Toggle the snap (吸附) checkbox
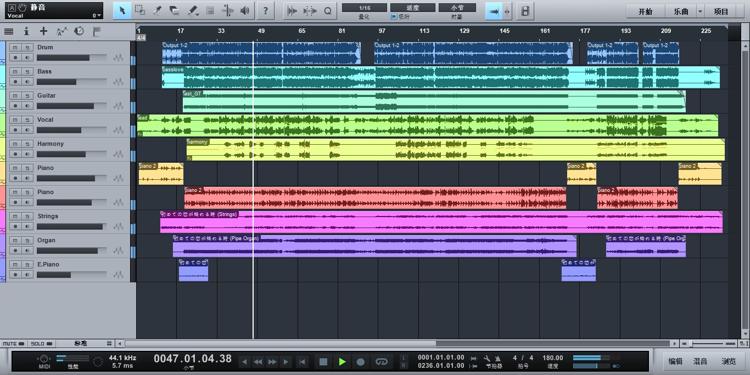750x375 pixels. point(393,16)
